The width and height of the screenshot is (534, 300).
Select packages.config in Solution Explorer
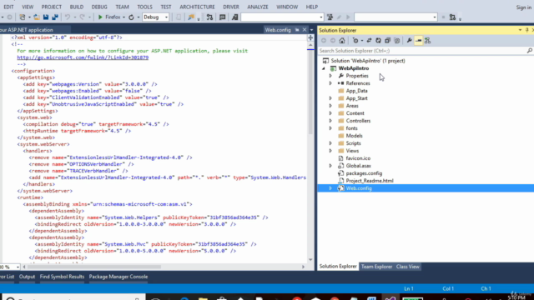click(x=364, y=173)
